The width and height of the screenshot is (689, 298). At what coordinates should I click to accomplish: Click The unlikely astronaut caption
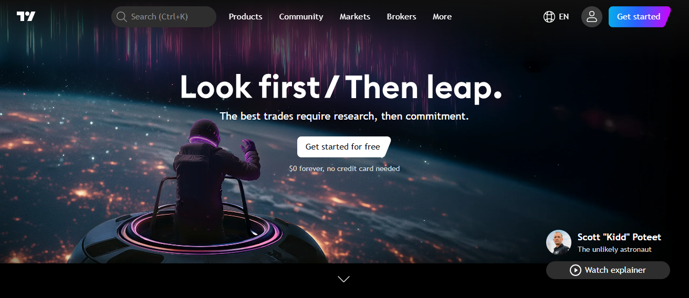[x=614, y=250]
